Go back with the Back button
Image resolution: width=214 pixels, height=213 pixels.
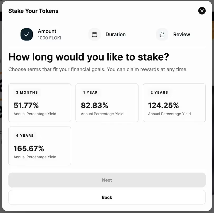point(107,197)
